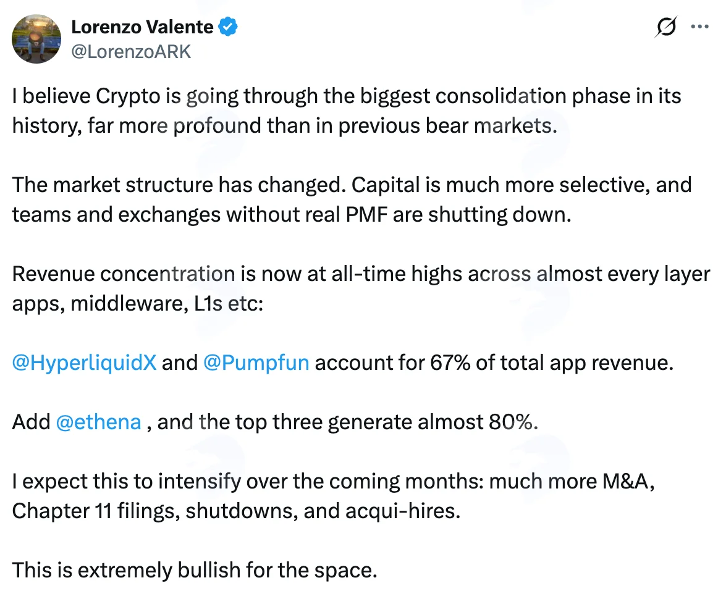Open the @HyperliquidX mention

pyautogui.click(x=84, y=363)
